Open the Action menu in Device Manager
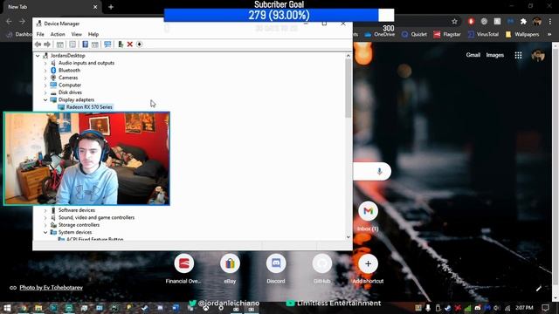This screenshot has height=314, width=559. (58, 34)
